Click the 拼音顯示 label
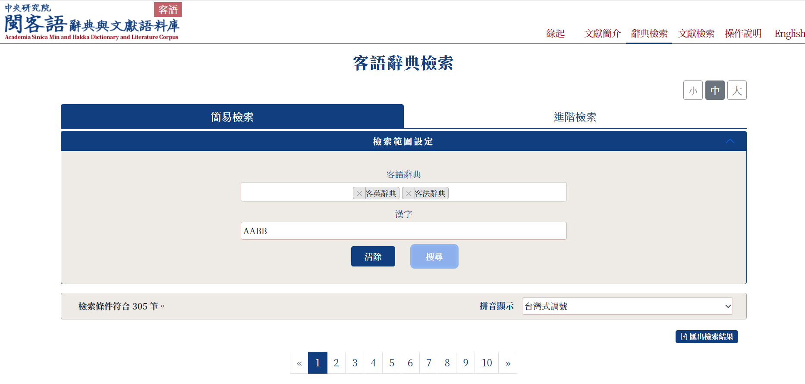 [x=497, y=306]
